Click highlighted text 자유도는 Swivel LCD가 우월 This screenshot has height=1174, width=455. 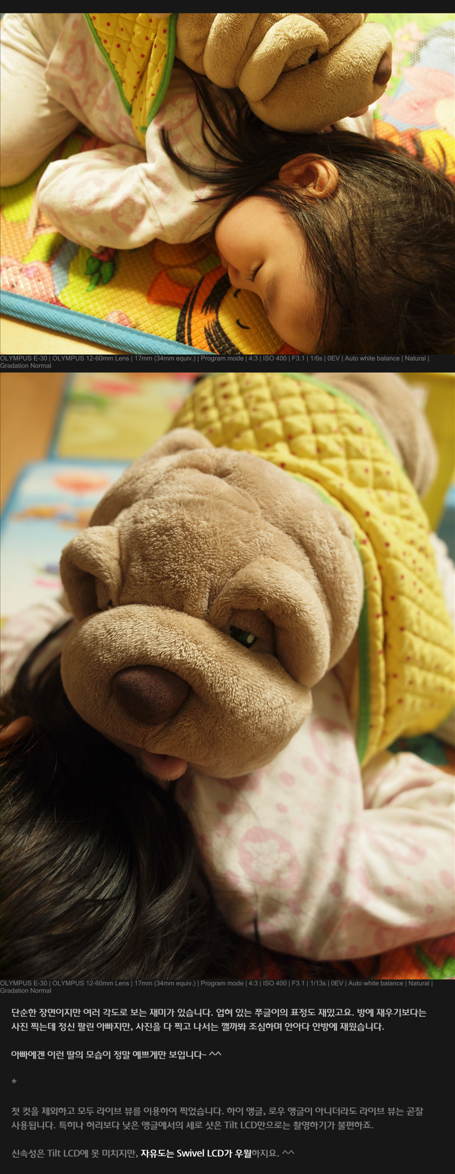196,1153
